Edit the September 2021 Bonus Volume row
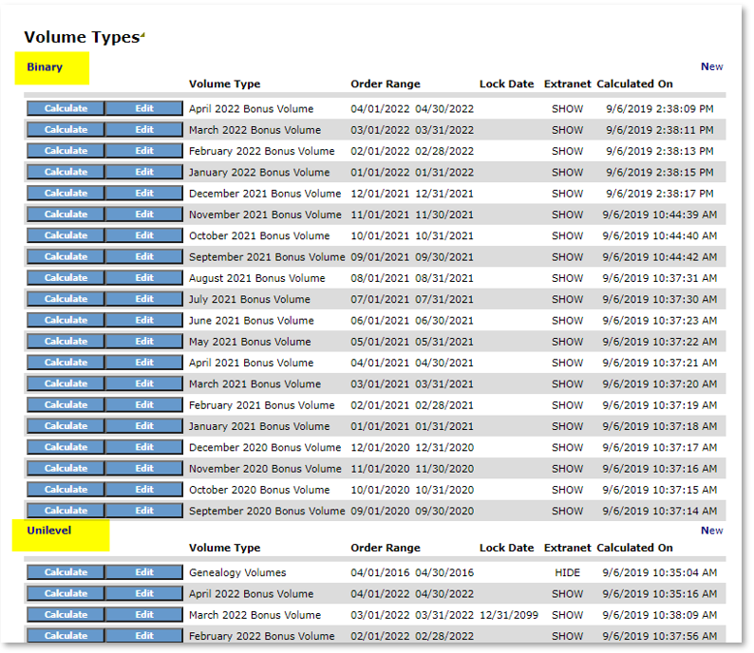754x653 pixels. pyautogui.click(x=143, y=257)
